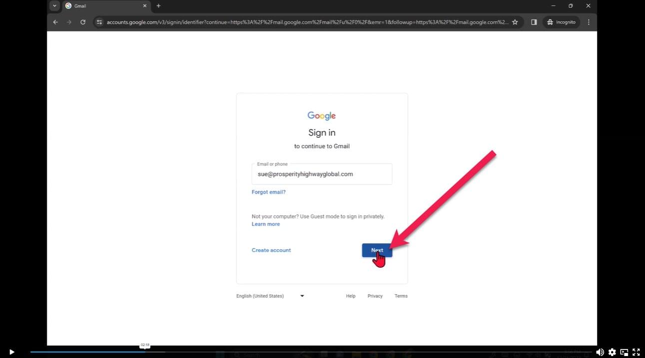Expand the tab search dropdown

54,6
